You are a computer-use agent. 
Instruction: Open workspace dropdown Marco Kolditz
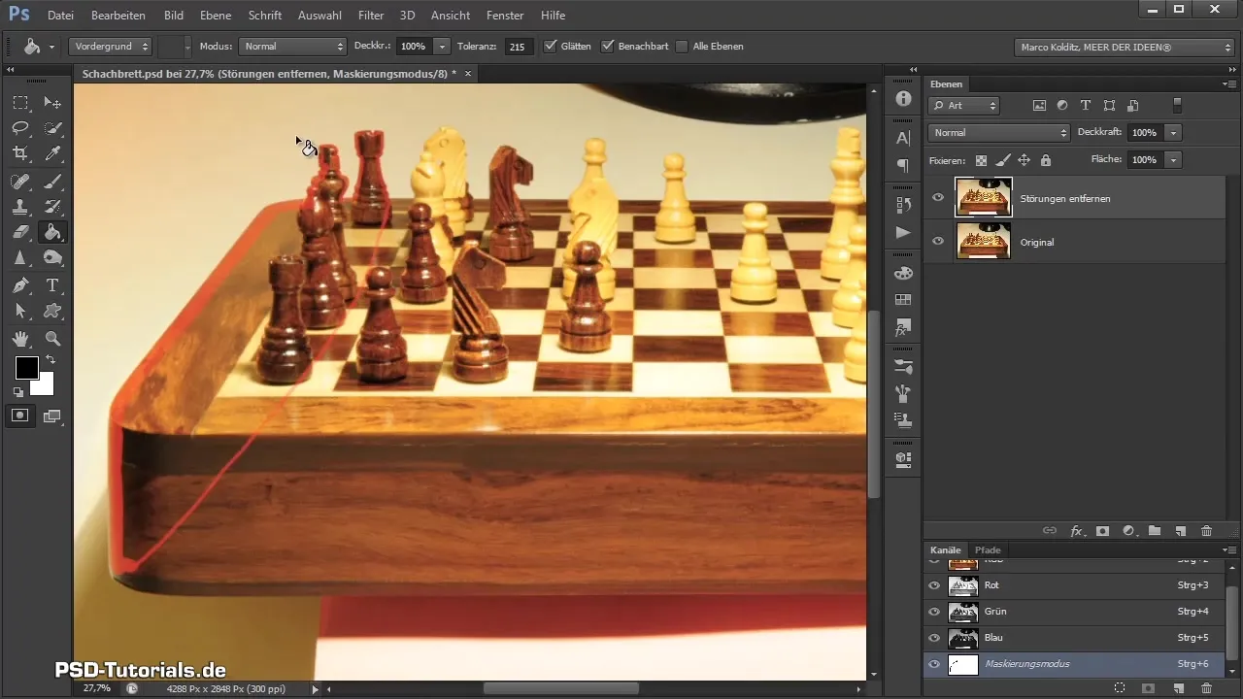coord(1124,46)
